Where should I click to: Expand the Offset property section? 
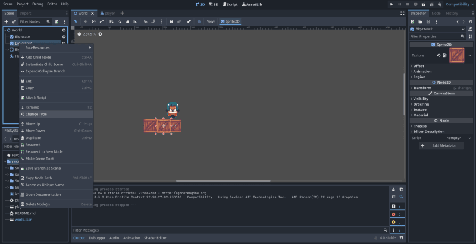tap(441, 66)
